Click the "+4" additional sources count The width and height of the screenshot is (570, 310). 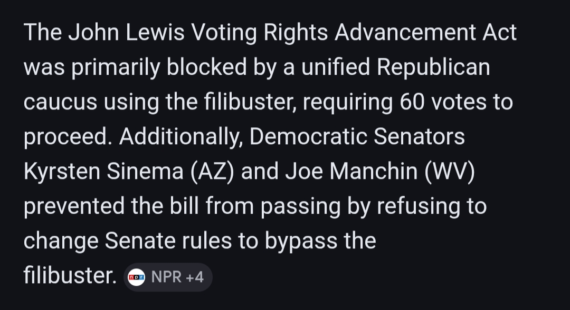(193, 277)
